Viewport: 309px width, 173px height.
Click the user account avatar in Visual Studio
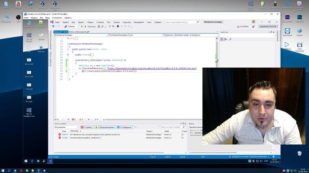pyautogui.click(x=253, y=22)
